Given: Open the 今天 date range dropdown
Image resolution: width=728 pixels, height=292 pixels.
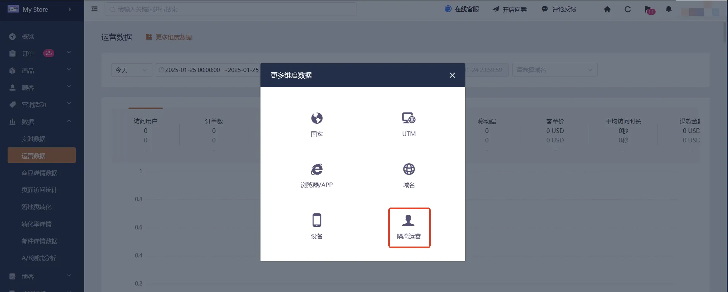Looking at the screenshot, I should [132, 70].
